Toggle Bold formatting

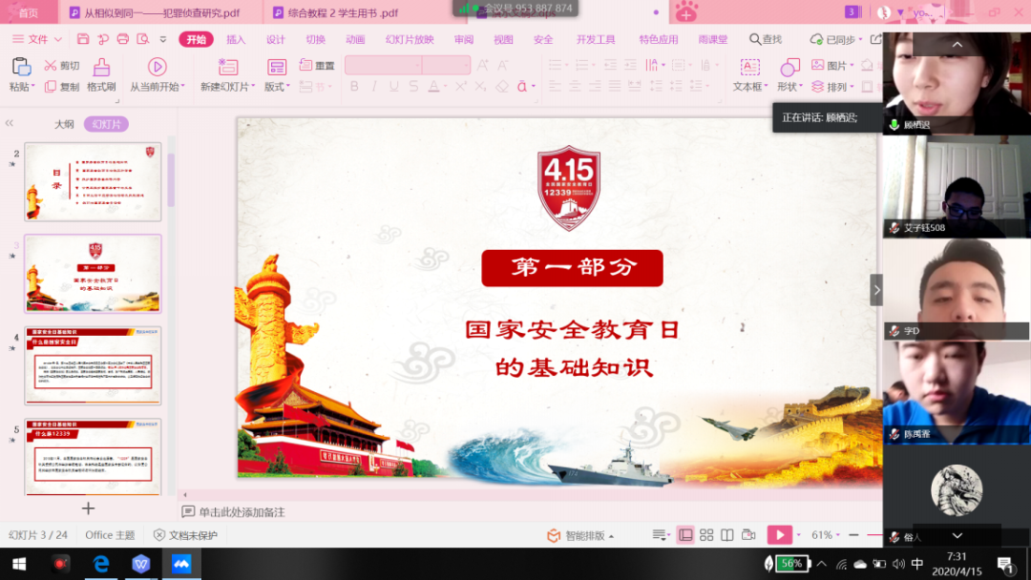click(x=354, y=87)
